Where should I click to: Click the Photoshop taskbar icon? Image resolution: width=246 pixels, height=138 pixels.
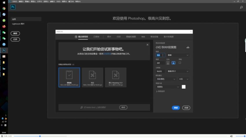pyautogui.click(x=4, y=50)
